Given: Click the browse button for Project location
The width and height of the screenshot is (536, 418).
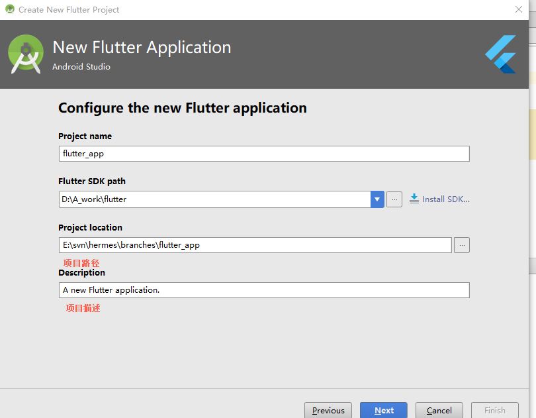Looking at the screenshot, I should pos(461,244).
